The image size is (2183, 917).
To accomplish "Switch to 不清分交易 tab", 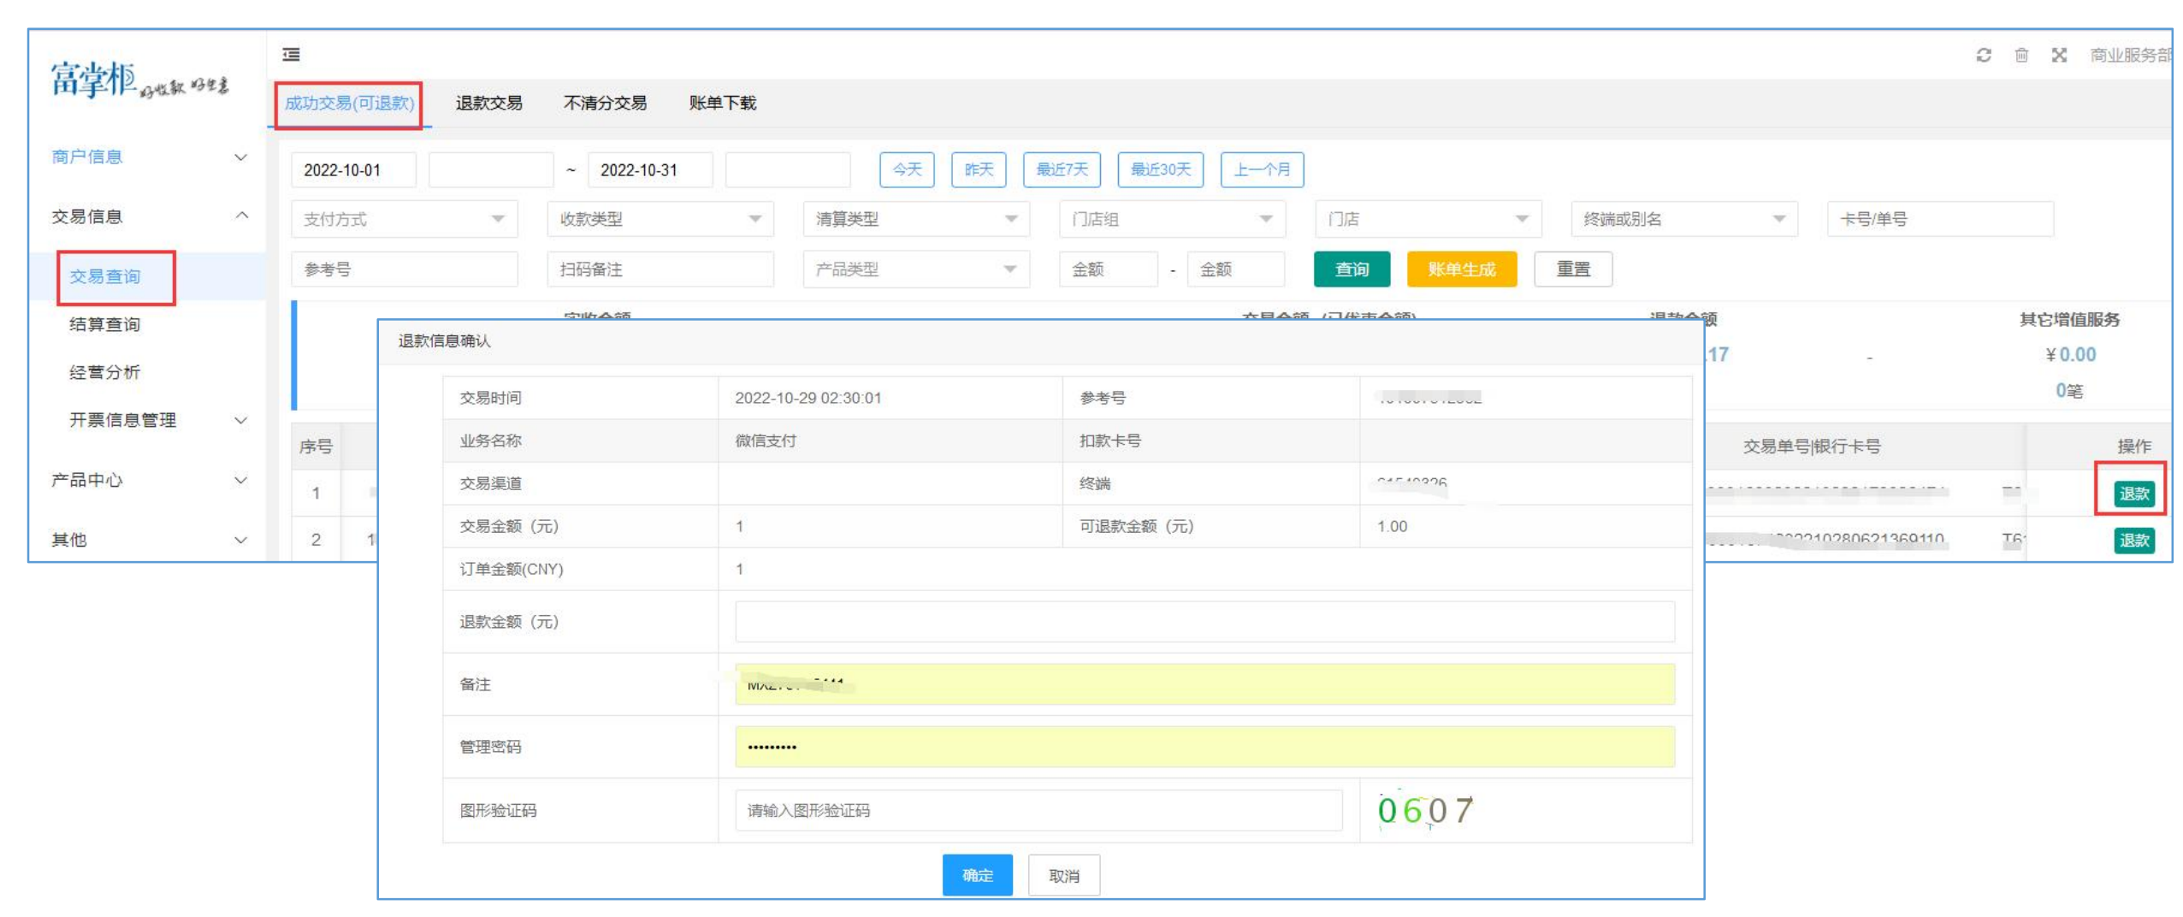I will [604, 103].
